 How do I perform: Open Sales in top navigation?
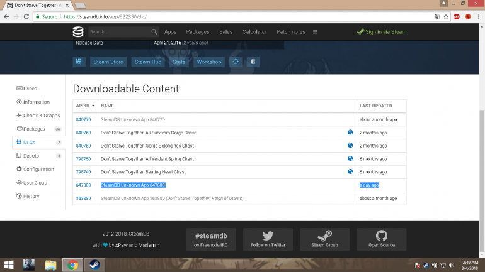[x=225, y=32]
